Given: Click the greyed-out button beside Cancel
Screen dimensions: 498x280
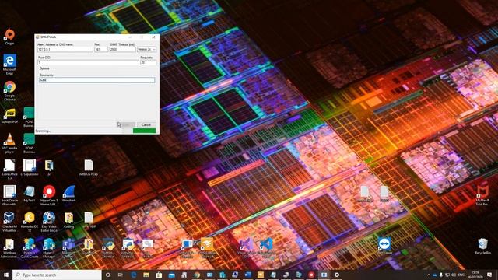Looking at the screenshot, I should (x=127, y=124).
